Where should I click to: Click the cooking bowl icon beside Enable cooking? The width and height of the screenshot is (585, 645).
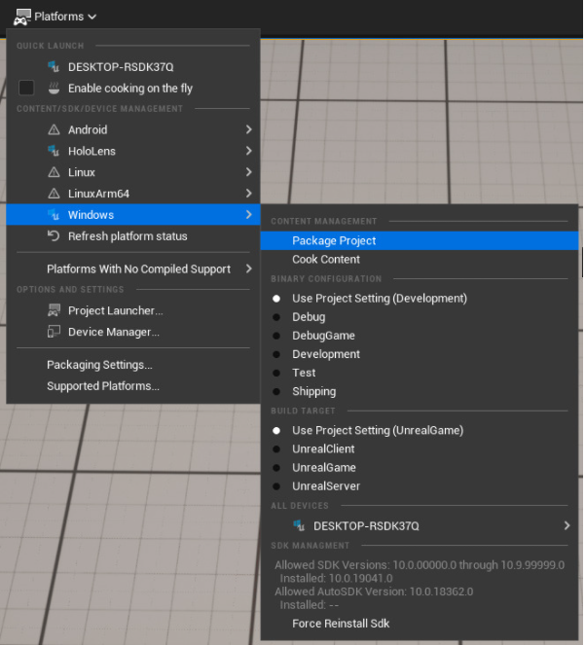[x=54, y=88]
